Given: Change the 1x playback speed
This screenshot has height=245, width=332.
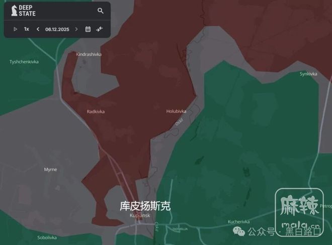Looking at the screenshot, I should click(27, 29).
